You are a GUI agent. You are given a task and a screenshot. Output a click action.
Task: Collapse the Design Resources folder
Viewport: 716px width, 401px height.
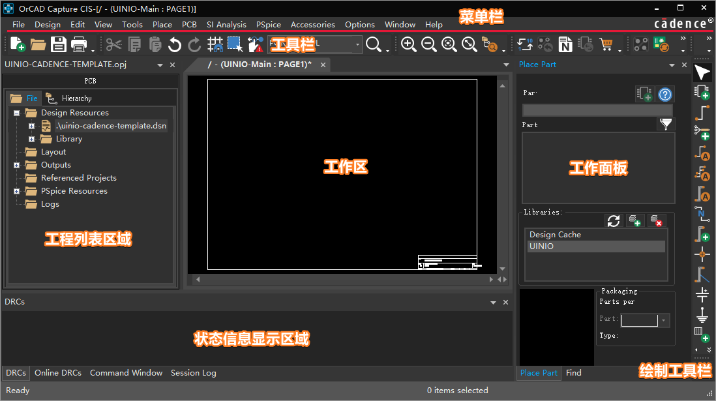pos(17,113)
